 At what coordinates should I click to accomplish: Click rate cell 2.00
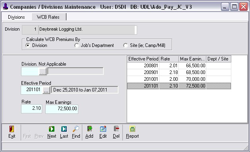point(169,79)
